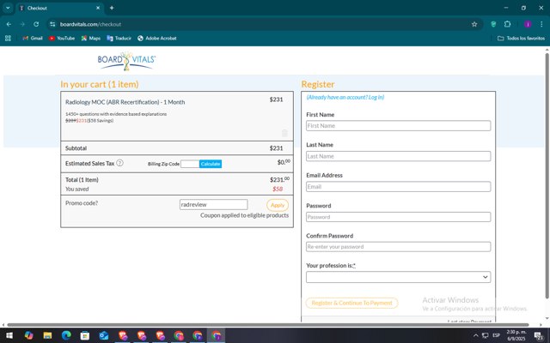Open Maps bookmark

[90, 38]
